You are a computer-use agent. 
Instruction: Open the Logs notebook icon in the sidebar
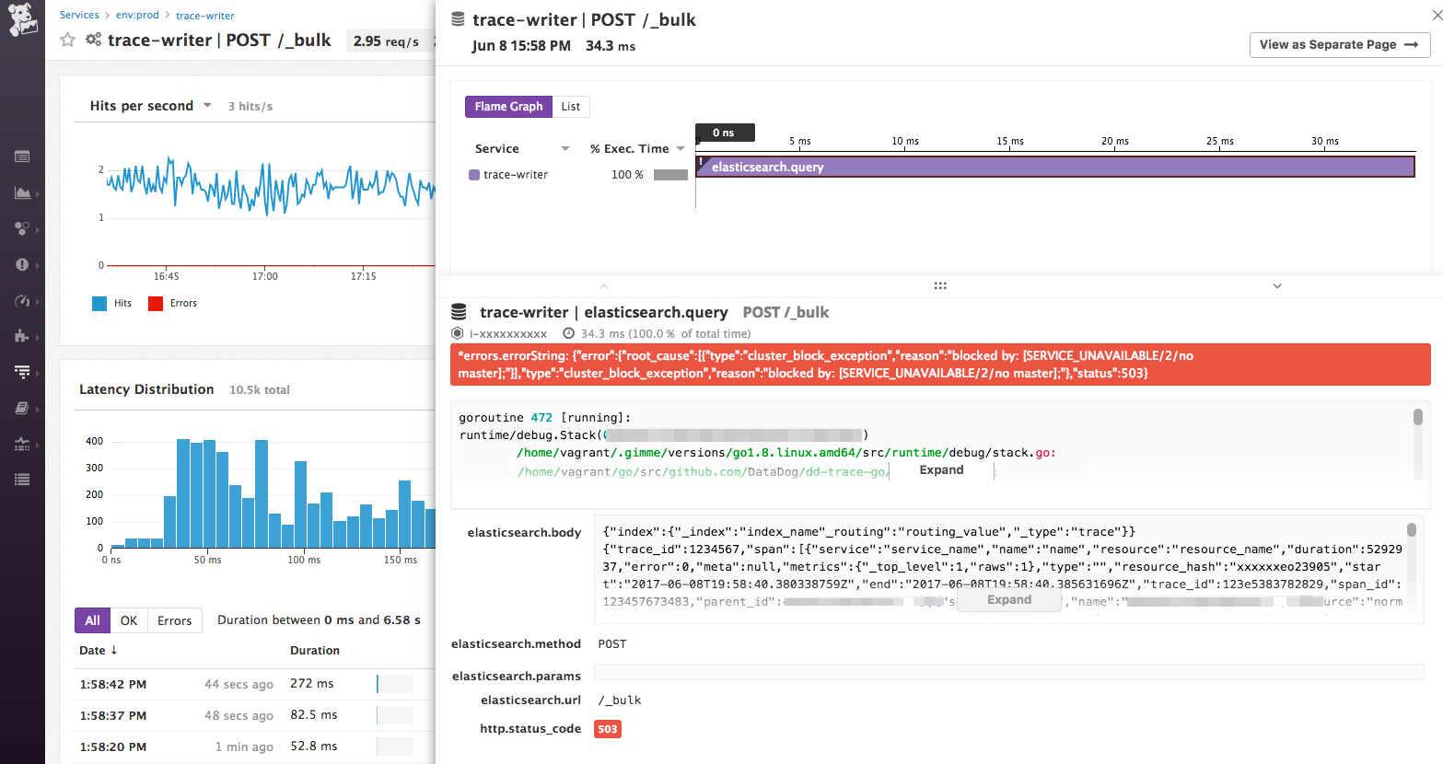coord(22,407)
